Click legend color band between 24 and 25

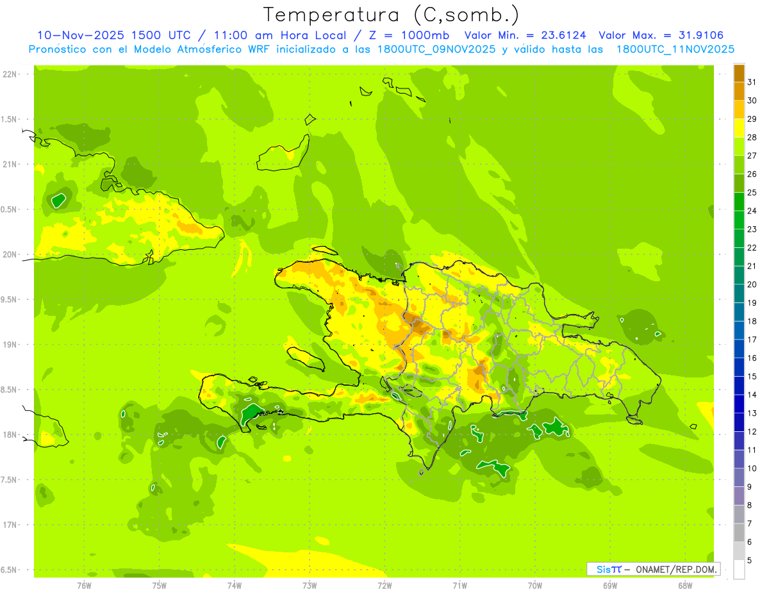[739, 202]
